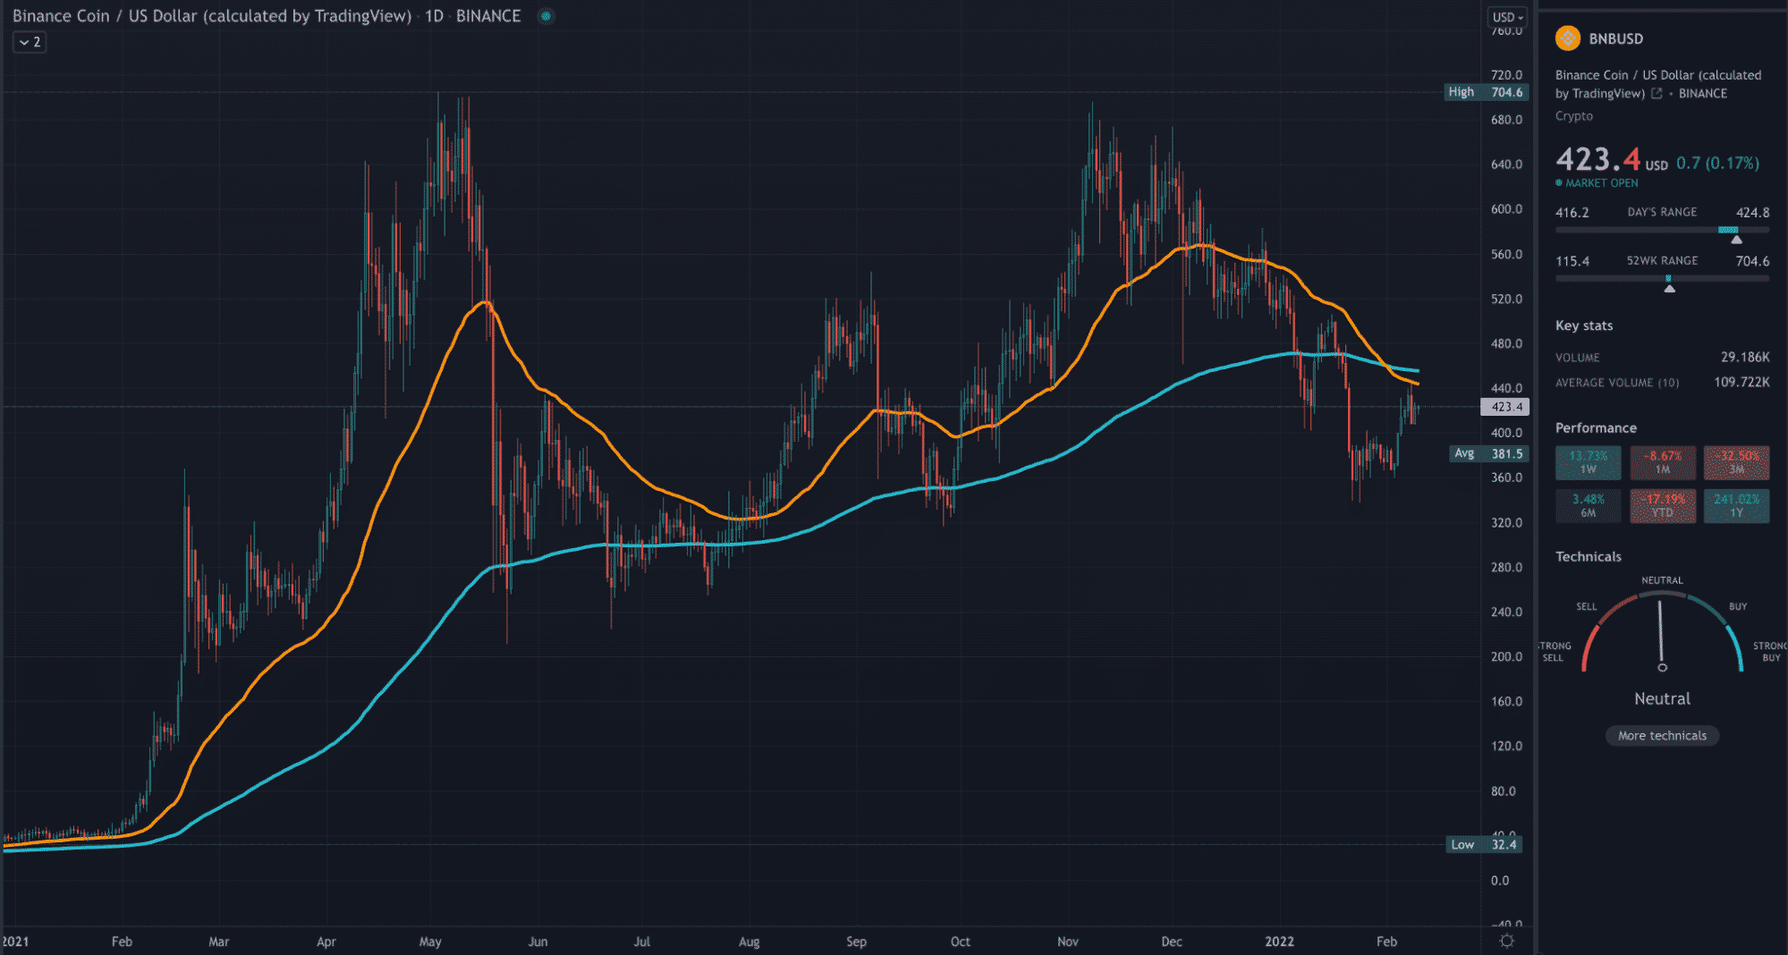This screenshot has height=955, width=1788.
Task: Click the 52-week high value 704.6
Action: pos(1752,261)
